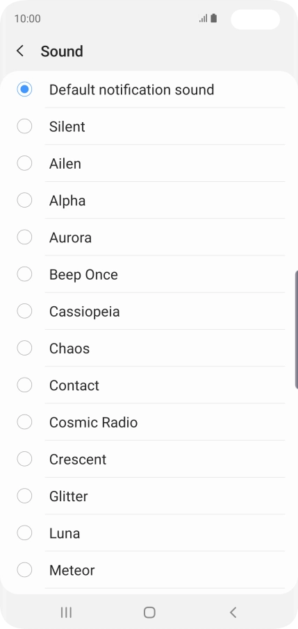Choose the Beep Once sound
The width and height of the screenshot is (298, 629).
click(x=149, y=274)
